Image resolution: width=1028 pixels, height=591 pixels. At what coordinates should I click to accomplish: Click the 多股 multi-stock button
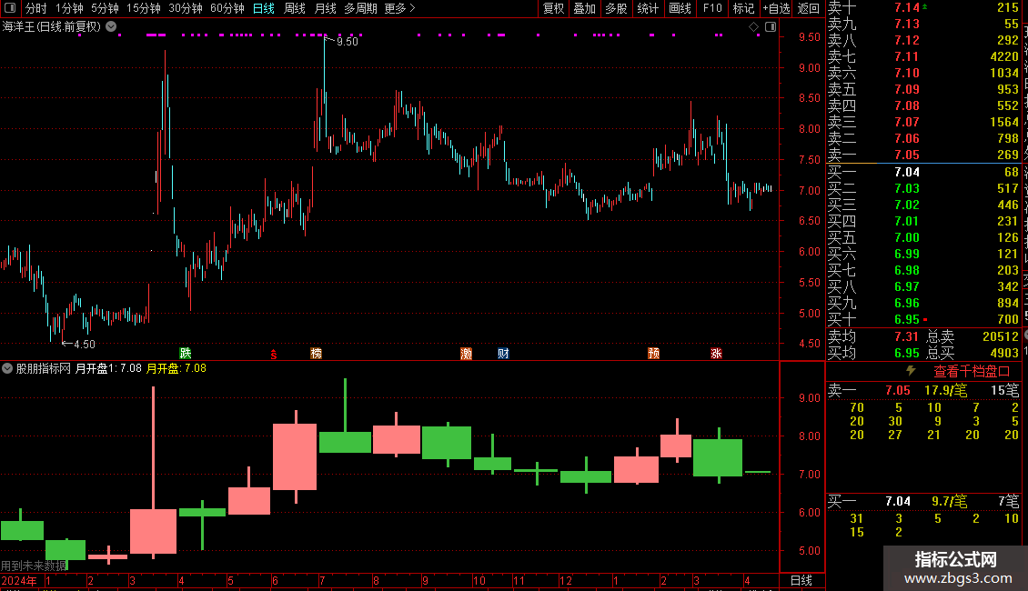[616, 8]
